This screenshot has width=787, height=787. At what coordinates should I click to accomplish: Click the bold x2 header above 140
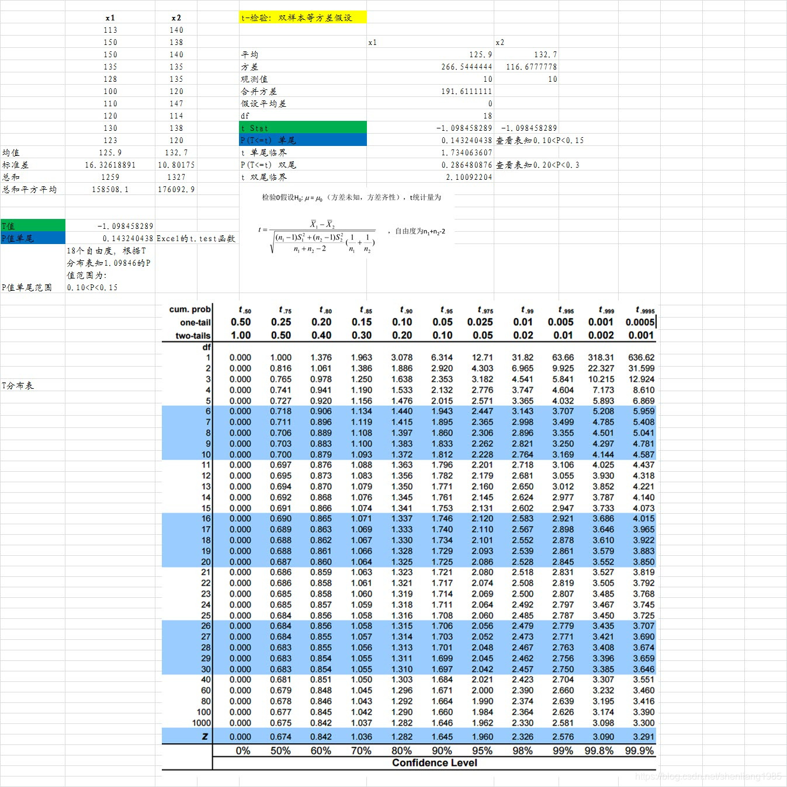(176, 18)
